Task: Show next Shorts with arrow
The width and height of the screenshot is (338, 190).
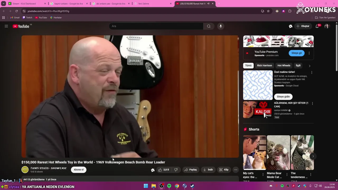Action: pos(313,156)
